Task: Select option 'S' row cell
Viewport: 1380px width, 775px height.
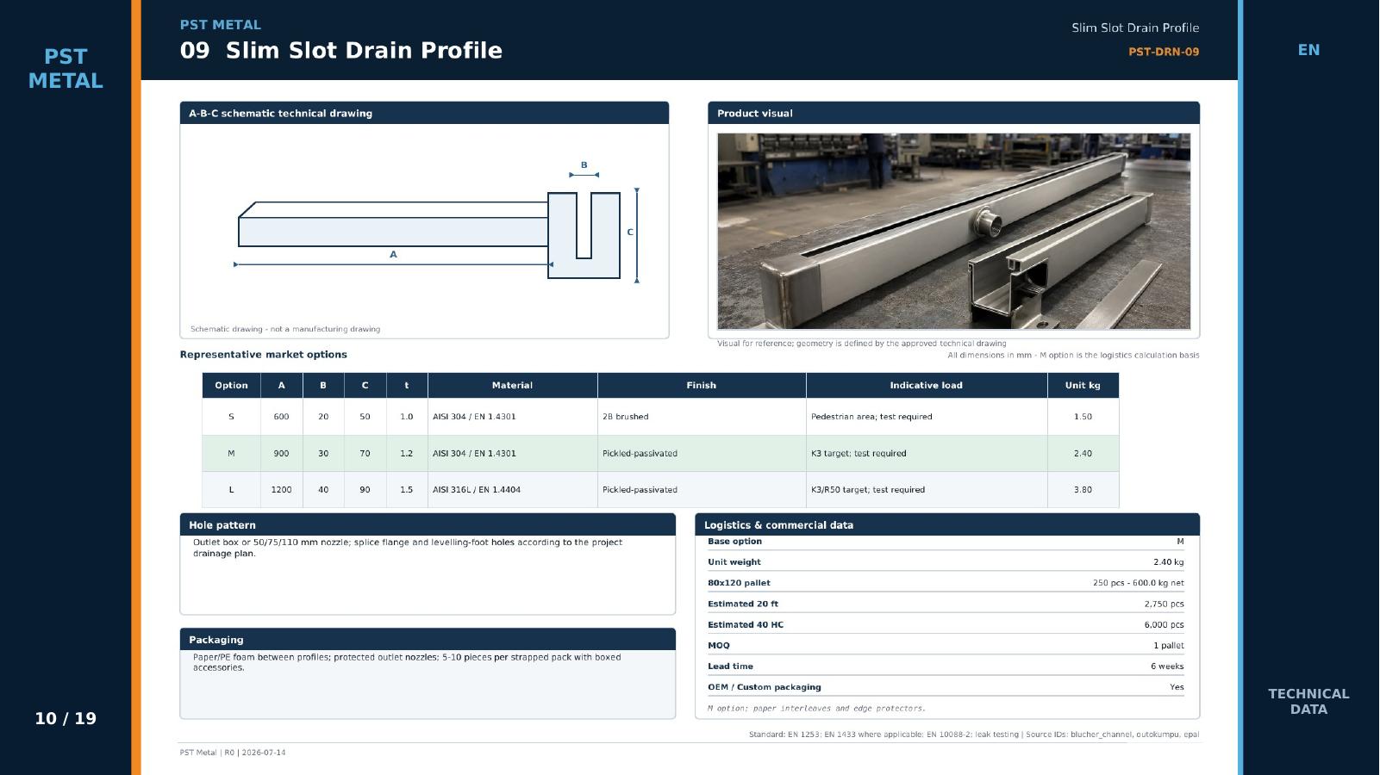Action: click(x=231, y=417)
